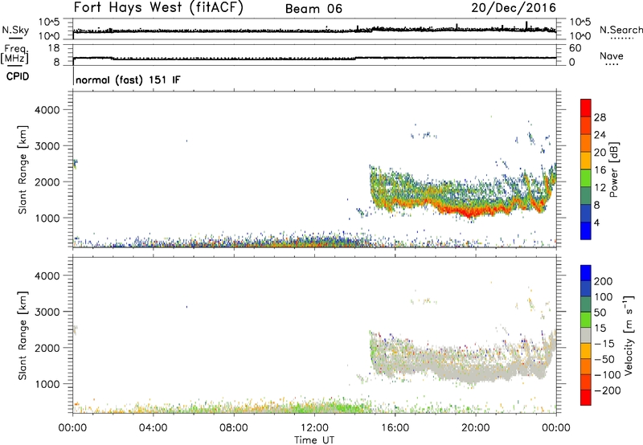Image resolution: width=643 pixels, height=445 pixels.
Task: Click the yellow Power segment between 16 and 20
Action: pyautogui.click(x=586, y=161)
